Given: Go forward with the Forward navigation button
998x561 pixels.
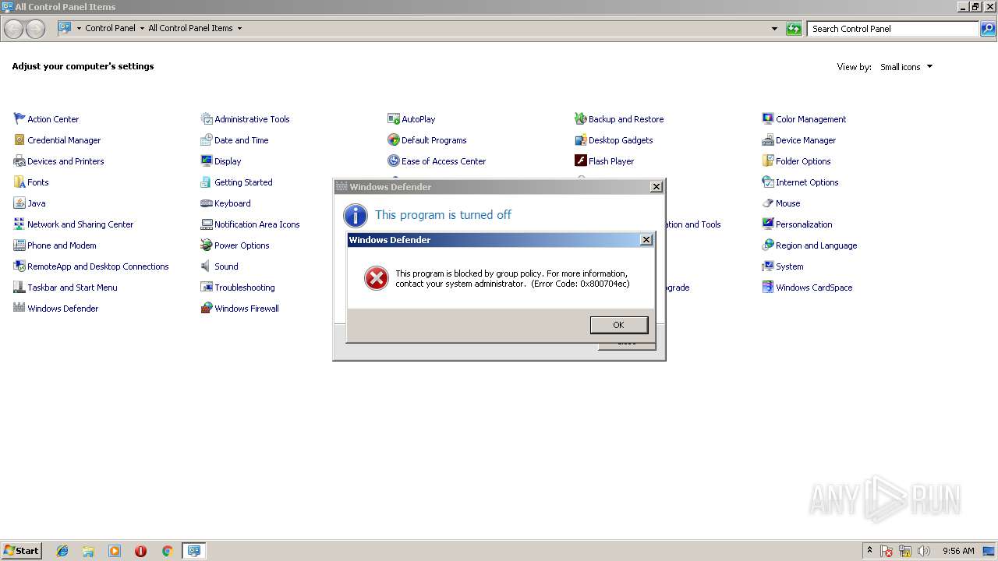Looking at the screenshot, I should pos(36,30).
